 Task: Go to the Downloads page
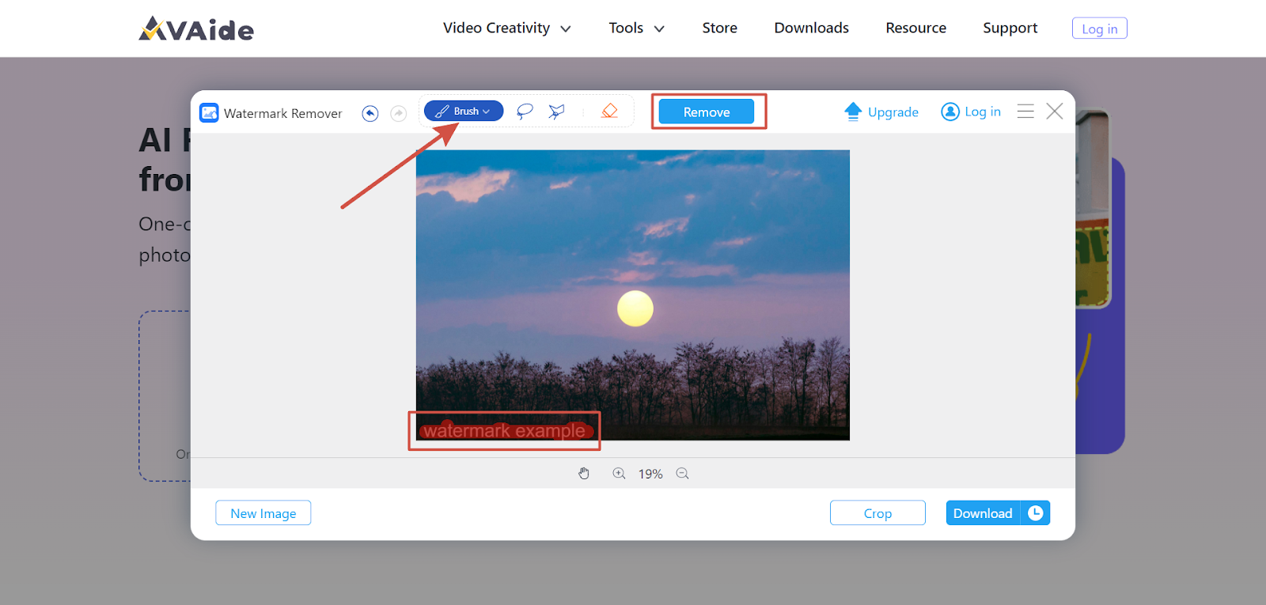coord(811,28)
